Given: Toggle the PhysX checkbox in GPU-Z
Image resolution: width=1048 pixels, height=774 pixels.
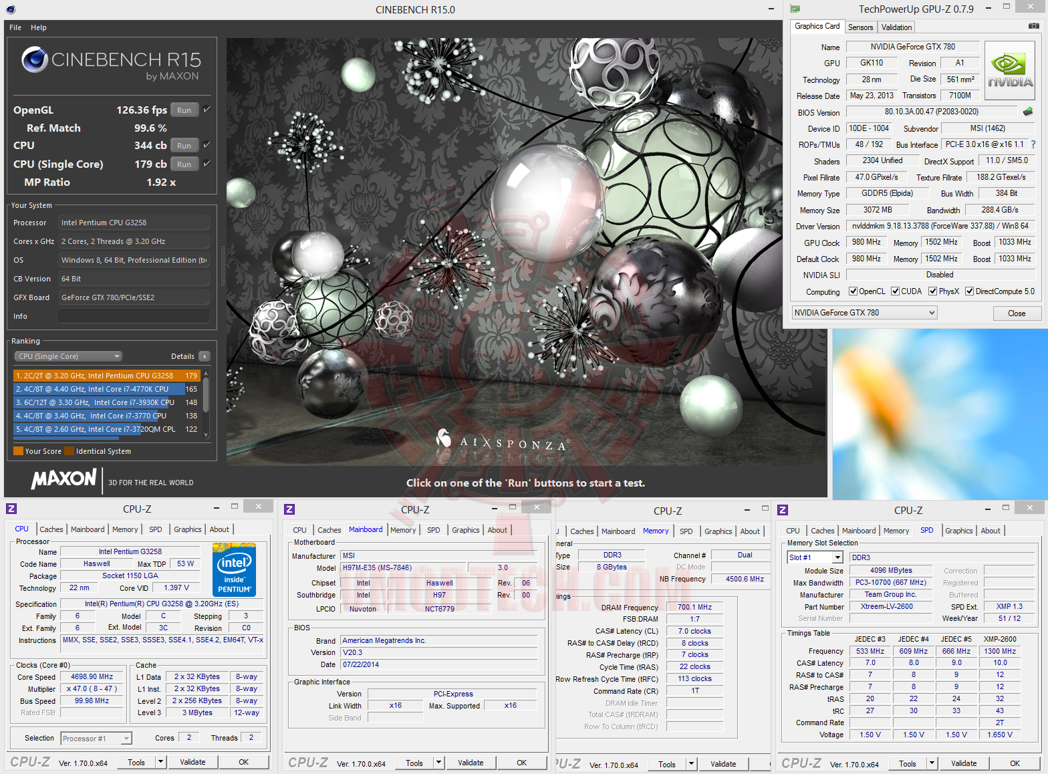Looking at the screenshot, I should [x=932, y=291].
